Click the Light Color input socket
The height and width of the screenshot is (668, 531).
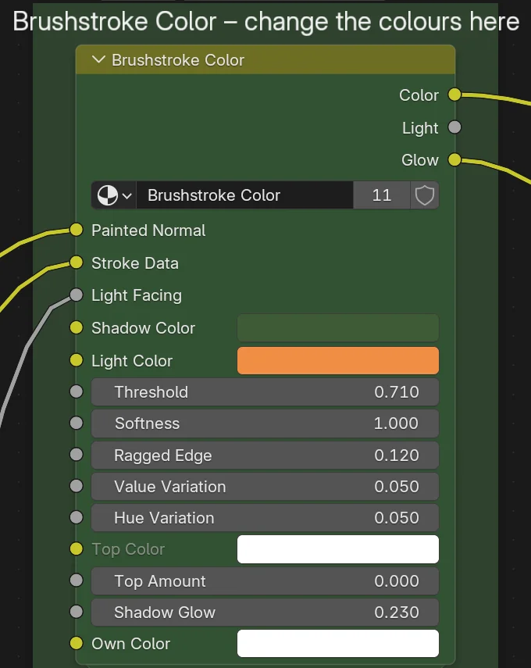pyautogui.click(x=77, y=360)
